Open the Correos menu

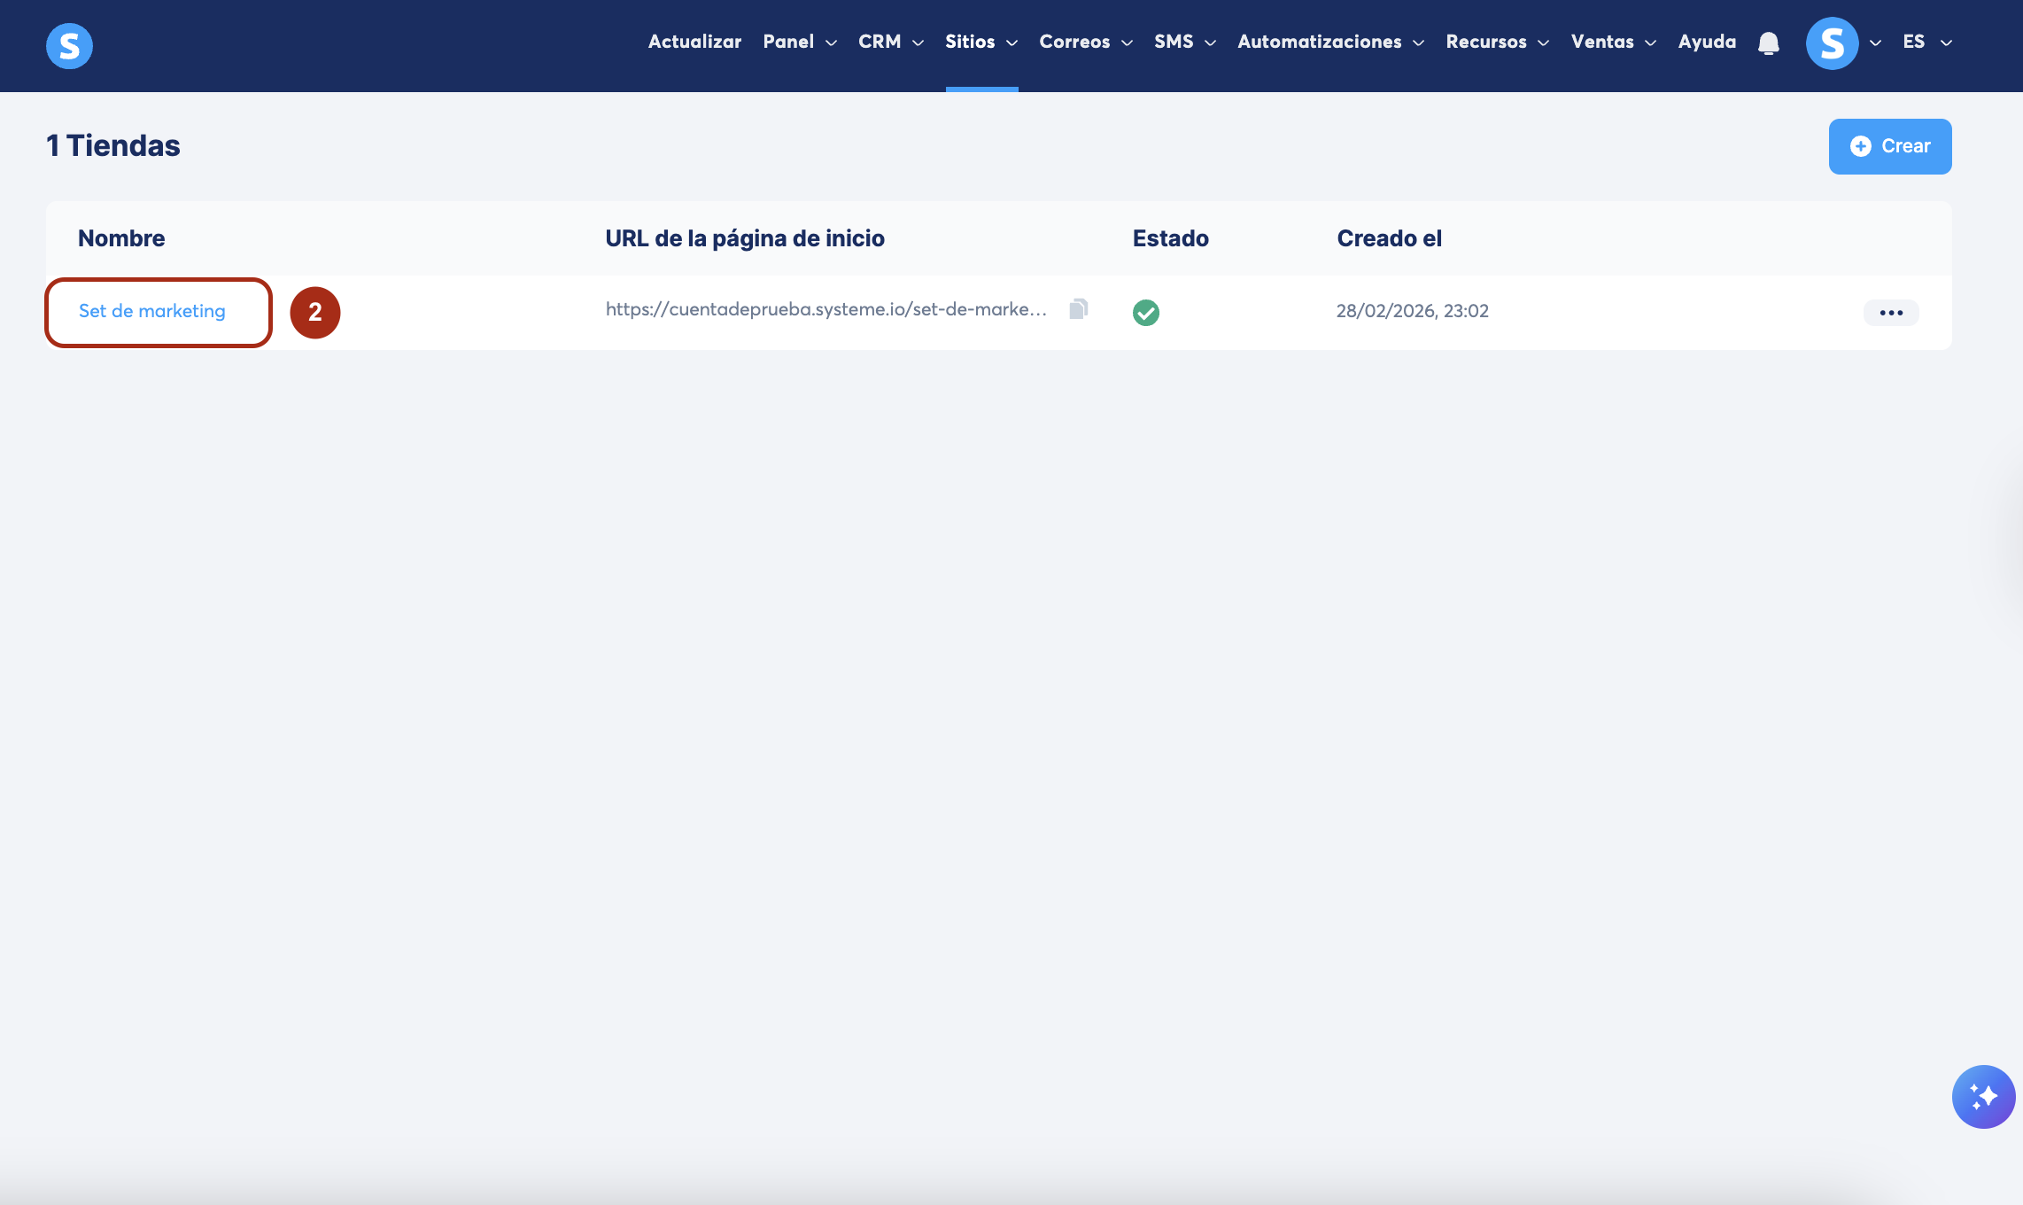pos(1085,42)
